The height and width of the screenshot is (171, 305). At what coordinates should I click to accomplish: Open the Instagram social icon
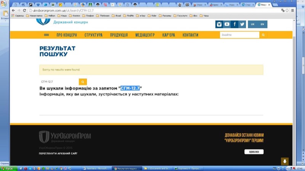[x=219, y=24]
